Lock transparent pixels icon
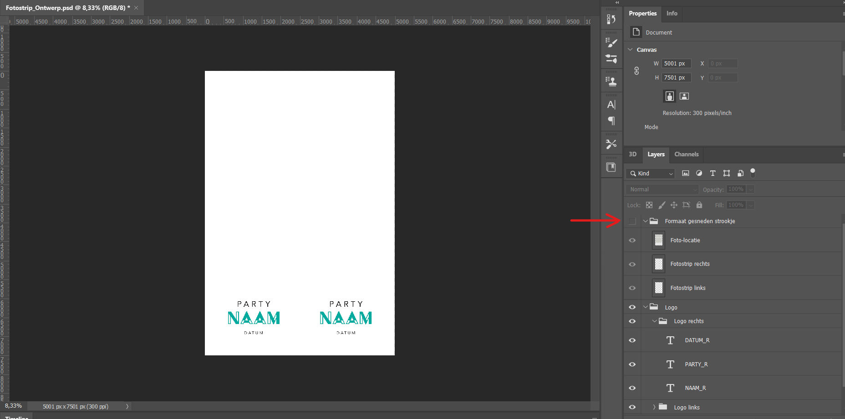Image resolution: width=845 pixels, height=419 pixels. [649, 205]
